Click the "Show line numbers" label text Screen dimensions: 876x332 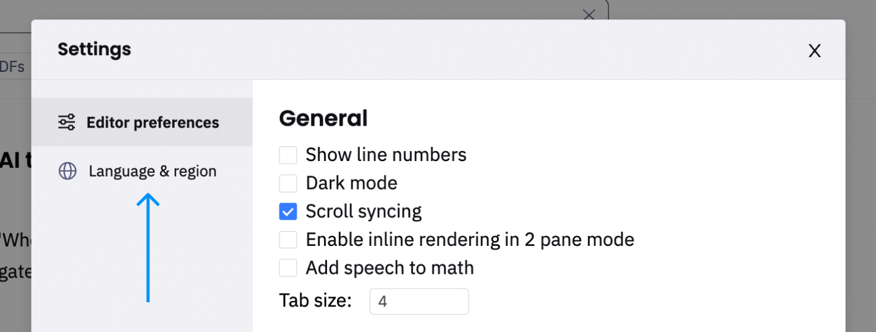386,154
